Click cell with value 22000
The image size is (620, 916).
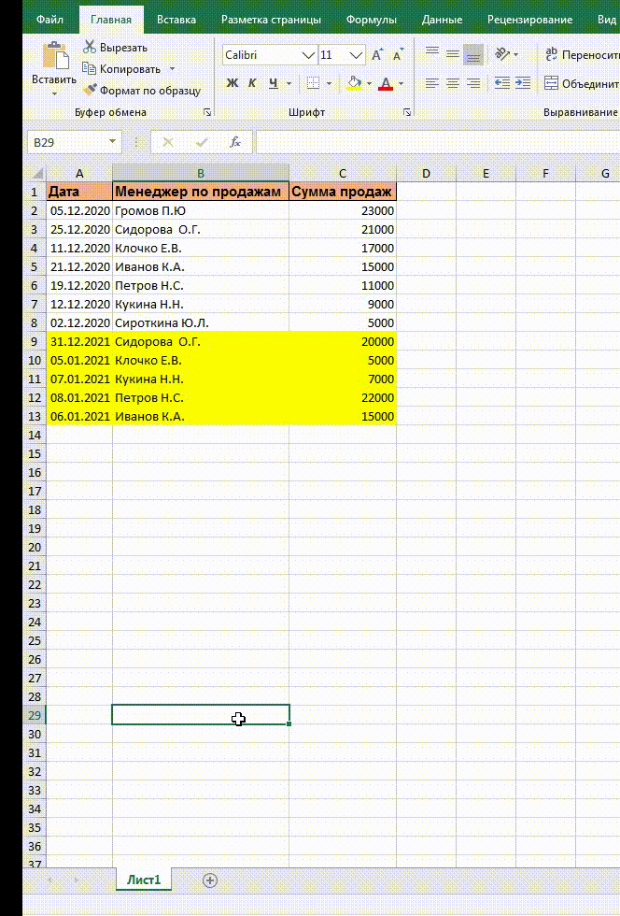point(343,397)
